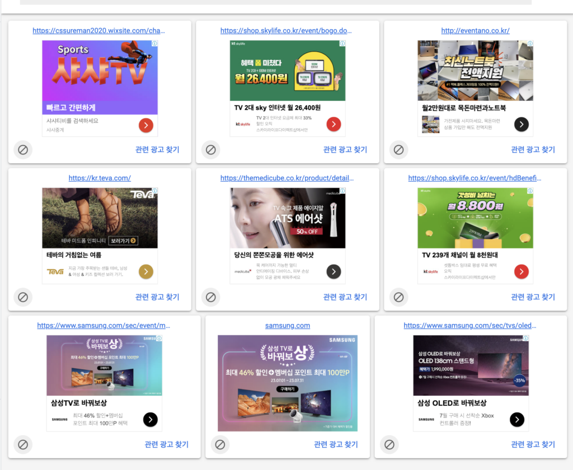
Task: Click headline TV 239개 채널이 월 8천원대
Action: (460, 255)
